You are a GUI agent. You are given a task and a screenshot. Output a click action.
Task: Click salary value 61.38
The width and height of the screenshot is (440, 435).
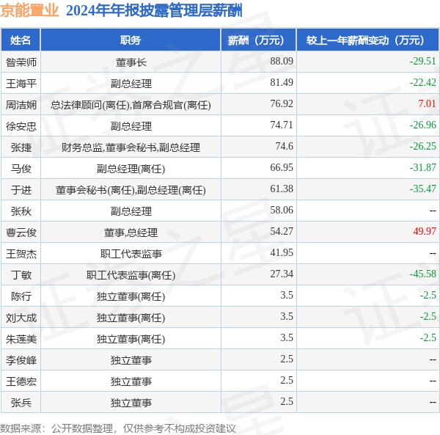tap(282, 189)
